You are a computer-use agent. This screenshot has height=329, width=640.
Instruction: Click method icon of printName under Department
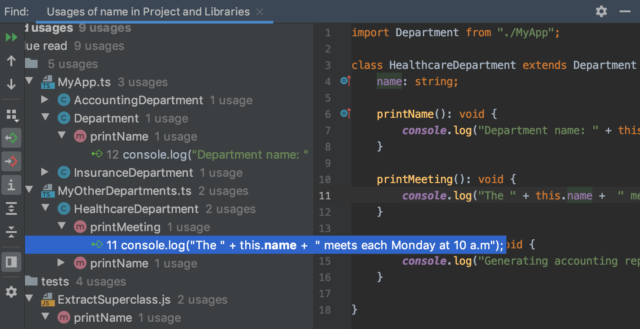point(80,136)
